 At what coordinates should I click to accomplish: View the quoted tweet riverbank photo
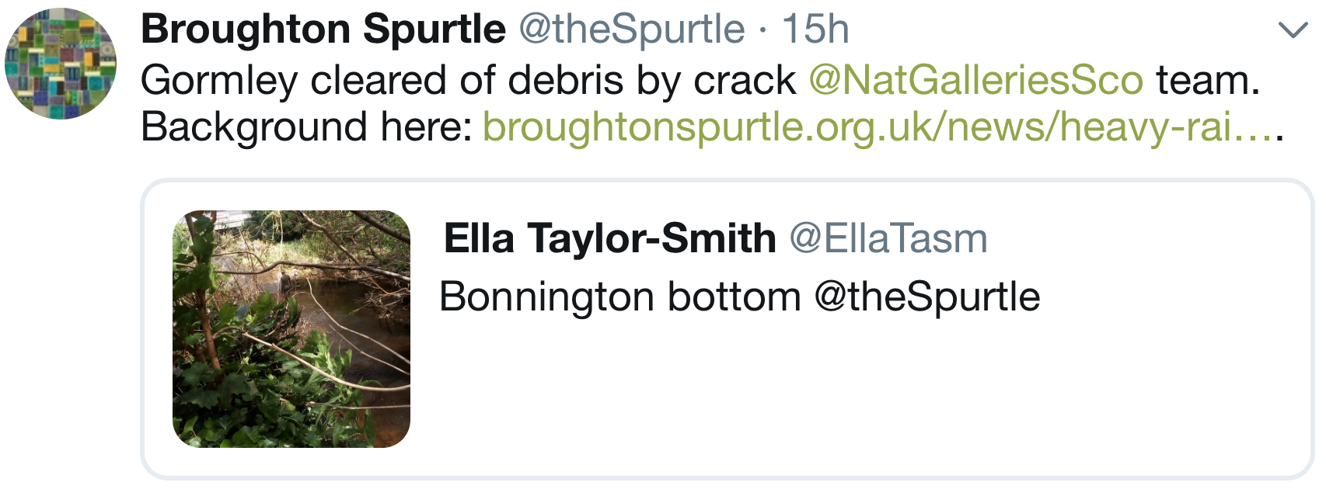pyautogui.click(x=291, y=329)
